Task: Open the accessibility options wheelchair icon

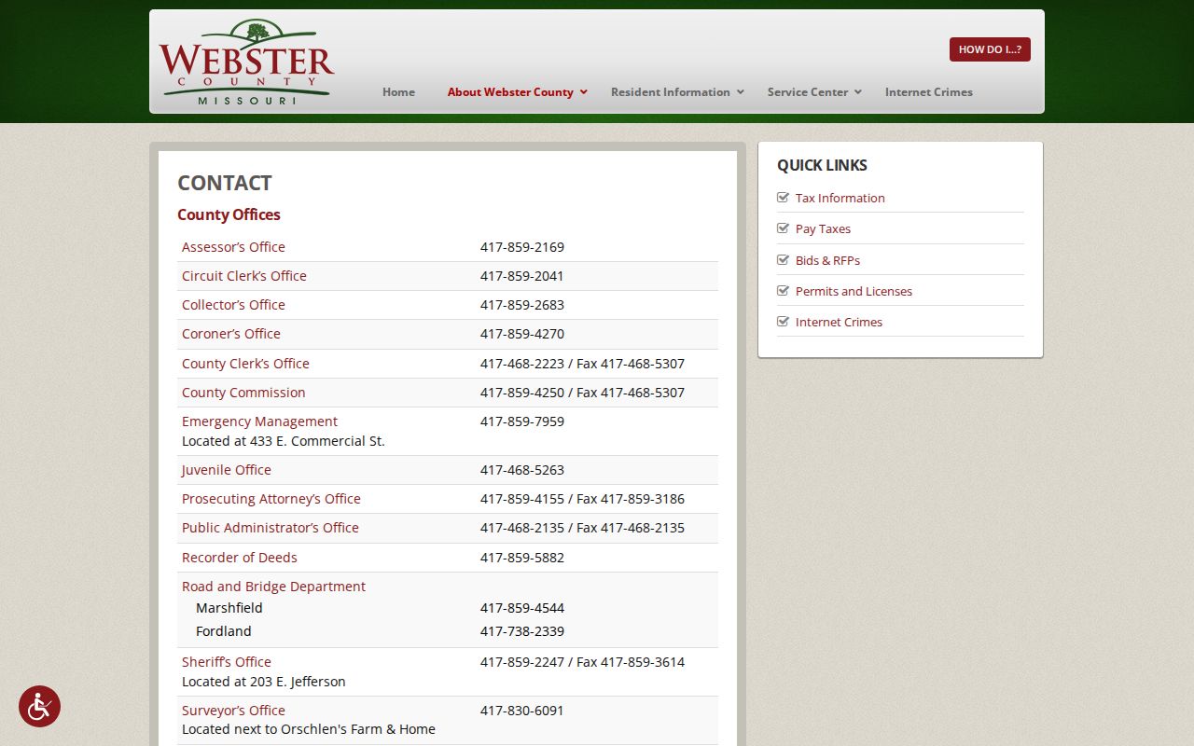Action: [x=39, y=707]
